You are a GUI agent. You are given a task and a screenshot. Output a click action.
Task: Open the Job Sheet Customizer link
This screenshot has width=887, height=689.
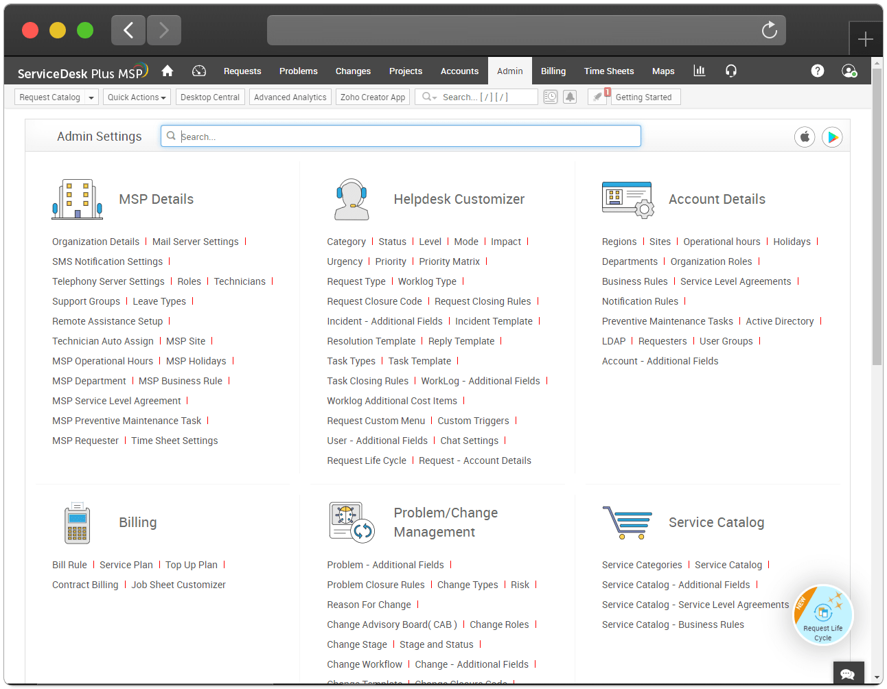(x=178, y=585)
